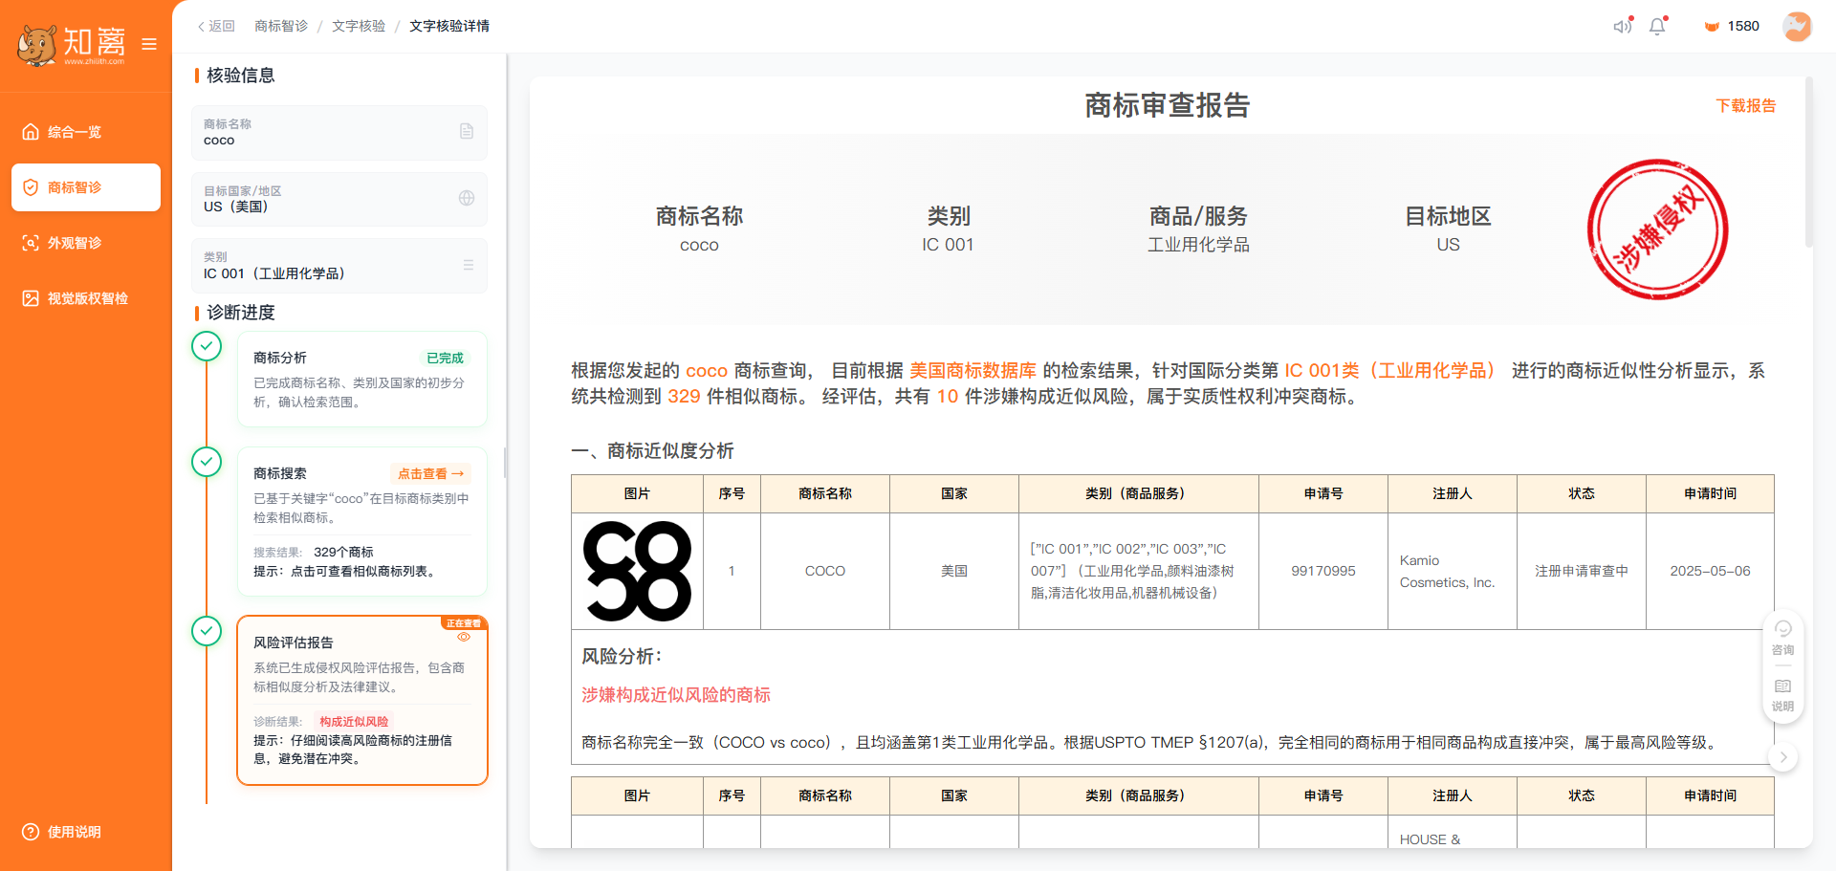
Task: Click the 知鹰 deer logo
Action: [72, 44]
